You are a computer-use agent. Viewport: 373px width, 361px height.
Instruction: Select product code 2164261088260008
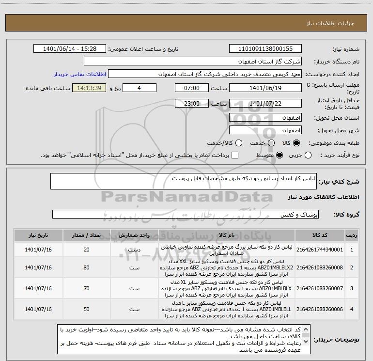pyautogui.click(x=320, y=267)
